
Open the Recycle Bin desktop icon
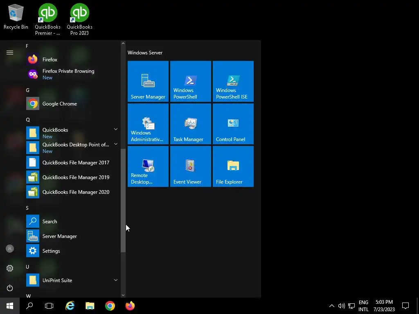click(x=16, y=16)
